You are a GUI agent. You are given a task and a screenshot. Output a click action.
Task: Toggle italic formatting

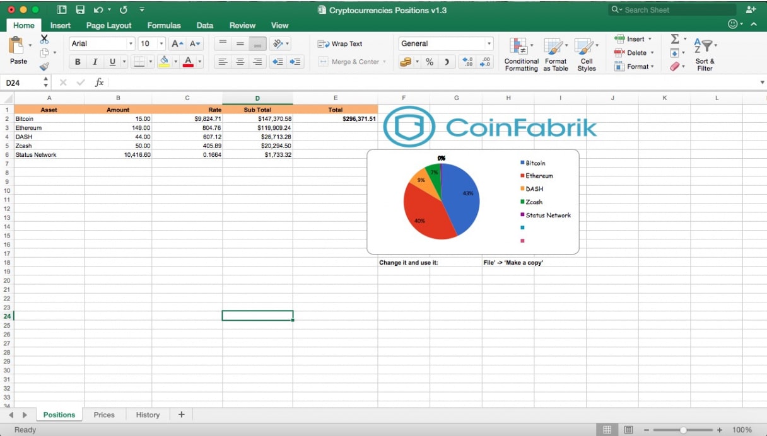pyautogui.click(x=95, y=62)
